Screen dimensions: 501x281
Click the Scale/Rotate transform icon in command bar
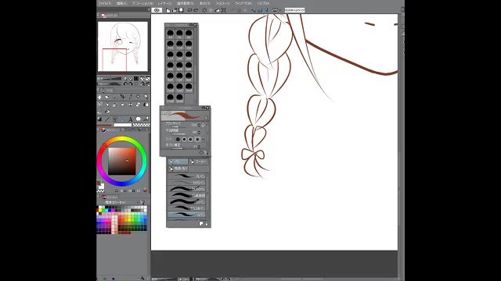(224, 10)
